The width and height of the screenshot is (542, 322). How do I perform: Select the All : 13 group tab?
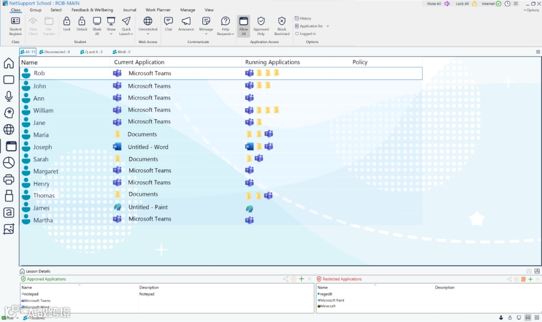click(28, 52)
